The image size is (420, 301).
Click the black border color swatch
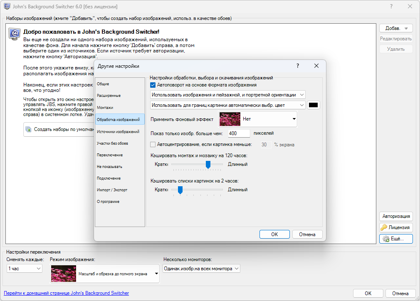click(313, 105)
